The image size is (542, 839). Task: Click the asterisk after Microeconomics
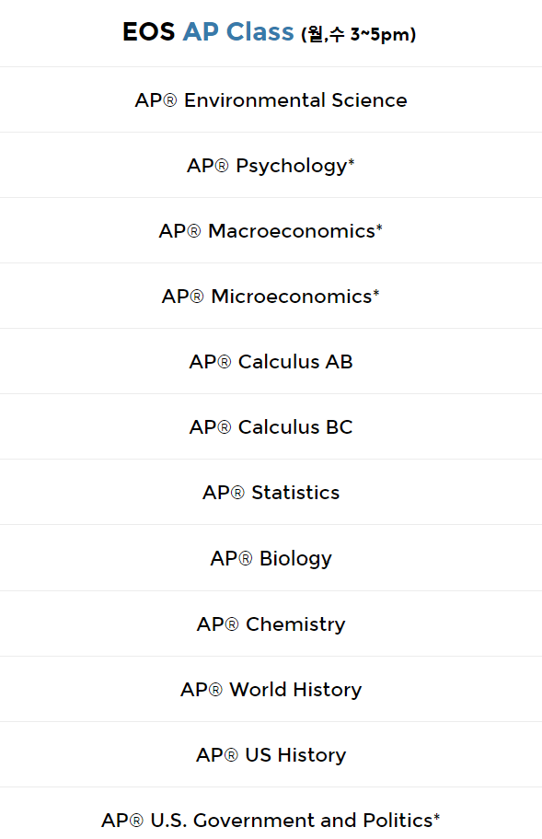pos(376,292)
